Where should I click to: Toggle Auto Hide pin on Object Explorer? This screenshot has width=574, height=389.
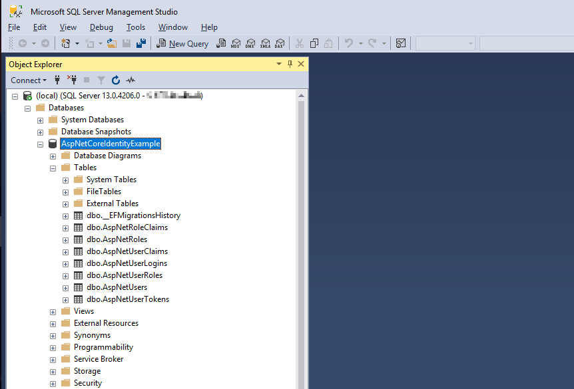tap(290, 64)
